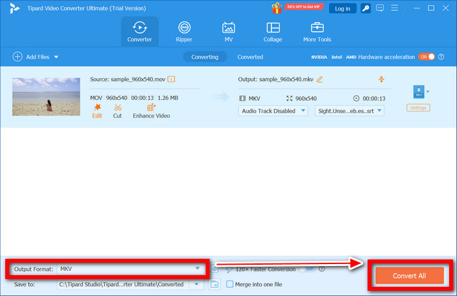Open the Cut scissors tool
This screenshot has width=457, height=296.
(118, 111)
